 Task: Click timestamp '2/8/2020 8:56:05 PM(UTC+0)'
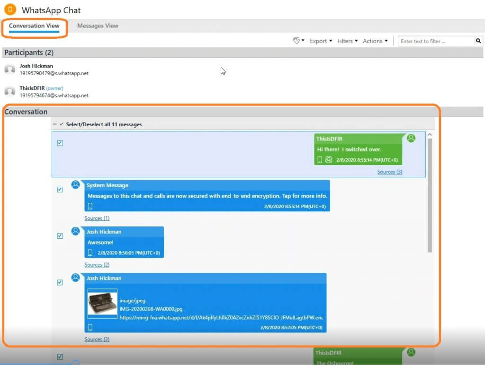(129, 253)
